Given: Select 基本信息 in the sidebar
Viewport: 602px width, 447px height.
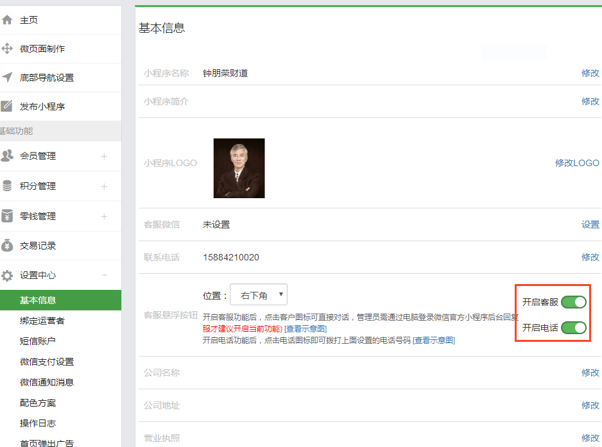Looking at the screenshot, I should point(38,300).
